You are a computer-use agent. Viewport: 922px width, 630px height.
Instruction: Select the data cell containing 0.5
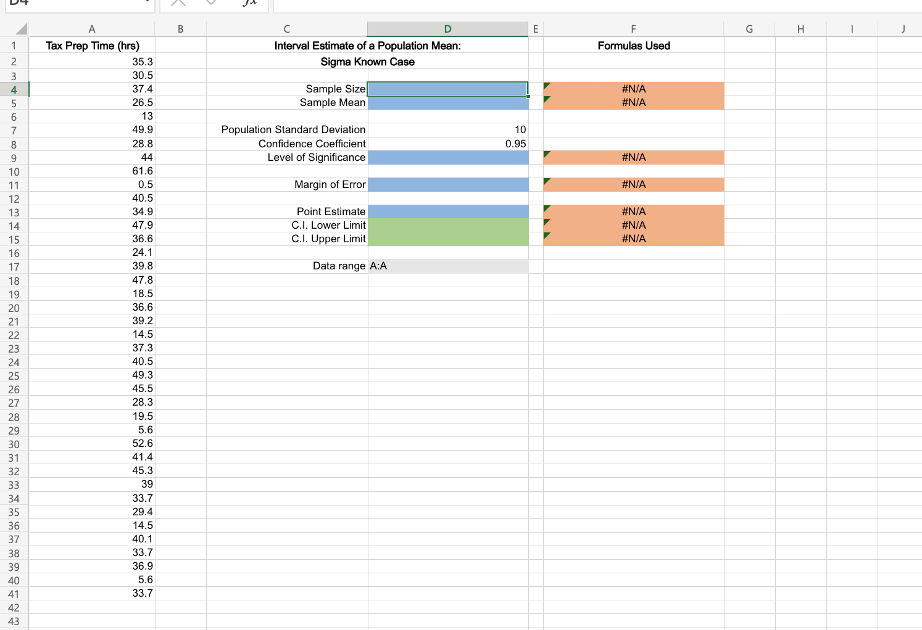pyautogui.click(x=92, y=184)
